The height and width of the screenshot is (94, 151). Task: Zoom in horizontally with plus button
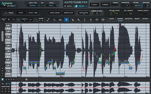(x=9, y=79)
